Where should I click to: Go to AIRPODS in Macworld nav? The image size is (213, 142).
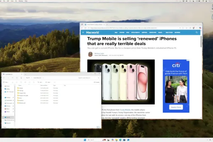[x=144, y=32]
